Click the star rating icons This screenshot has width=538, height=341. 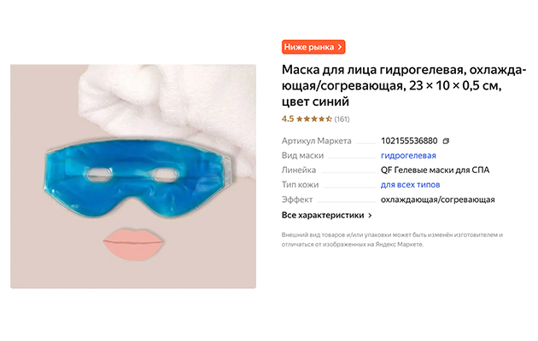tap(314, 119)
